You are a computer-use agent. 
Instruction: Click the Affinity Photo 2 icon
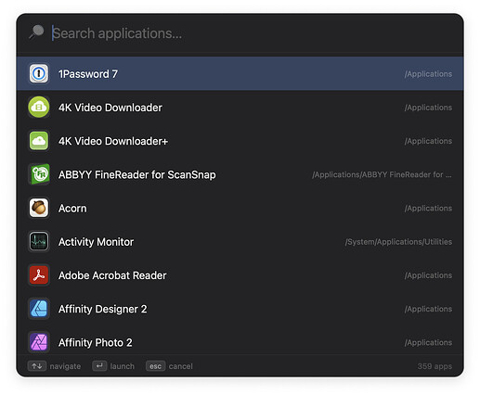39,342
